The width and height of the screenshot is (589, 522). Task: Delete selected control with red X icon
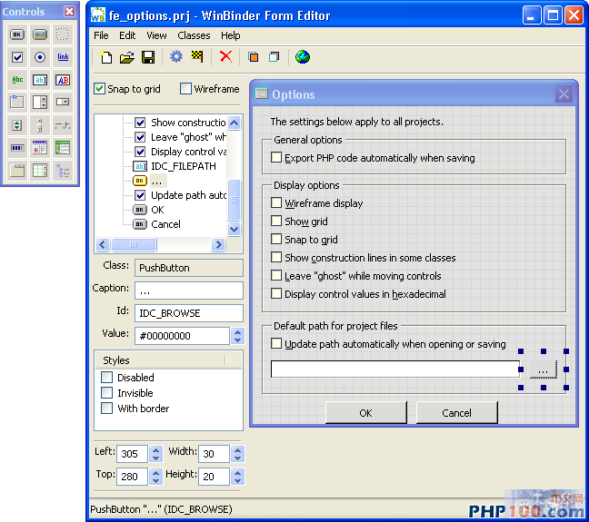click(225, 57)
